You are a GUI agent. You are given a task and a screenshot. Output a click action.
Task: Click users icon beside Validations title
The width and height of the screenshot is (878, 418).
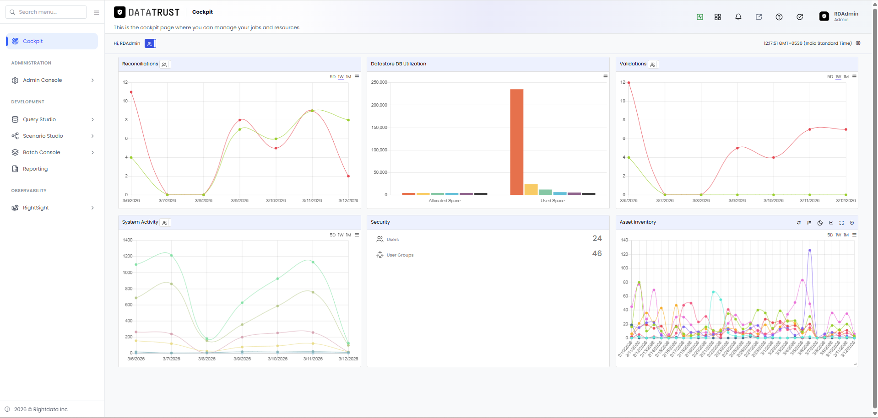click(653, 64)
